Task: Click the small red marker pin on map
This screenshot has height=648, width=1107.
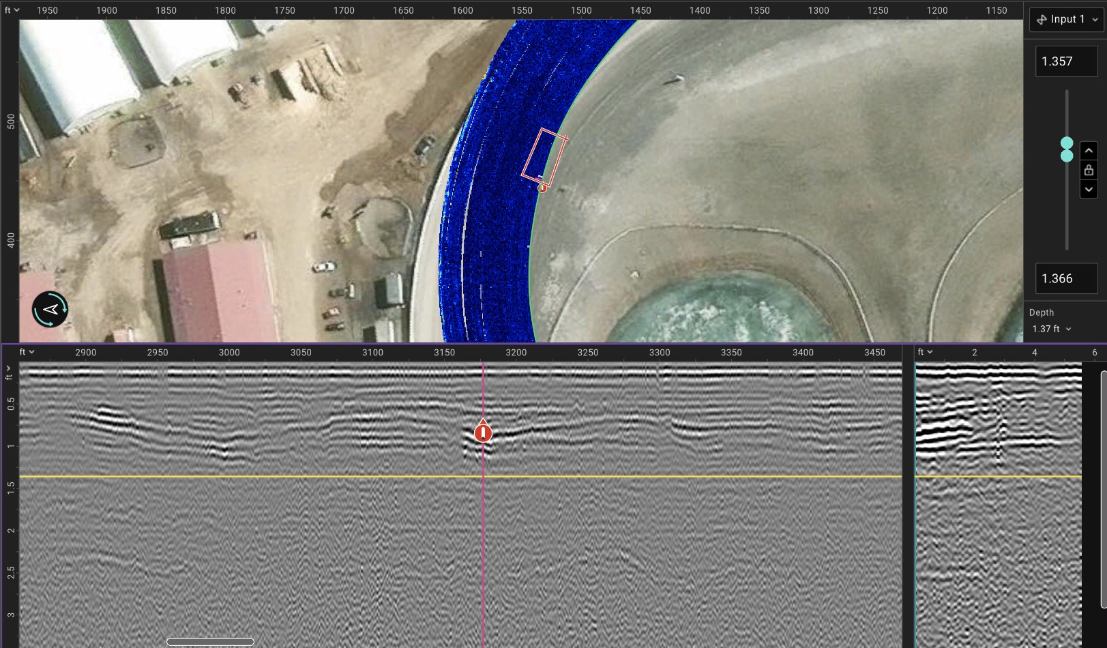Action: (x=542, y=188)
